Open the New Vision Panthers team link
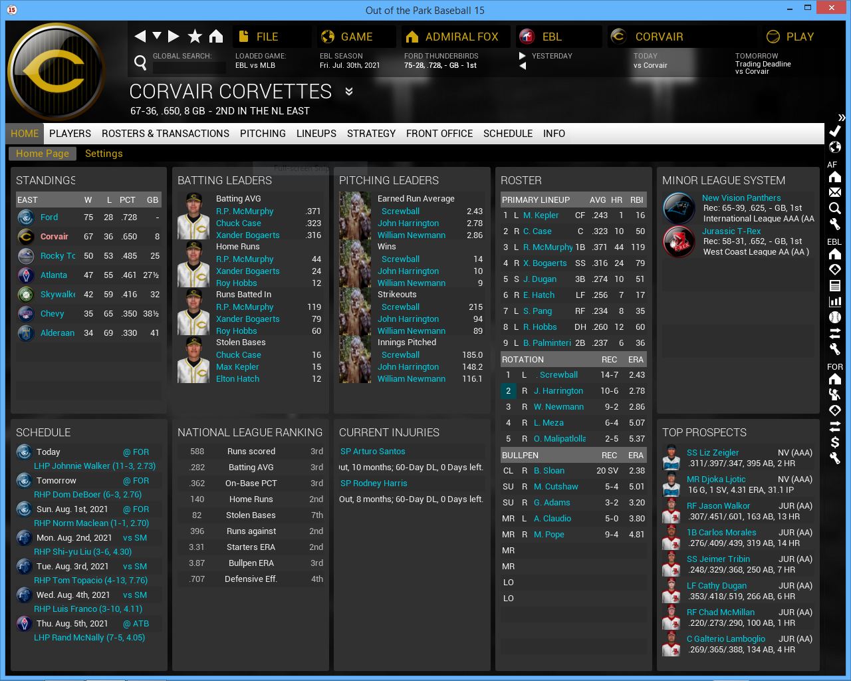 (x=741, y=198)
